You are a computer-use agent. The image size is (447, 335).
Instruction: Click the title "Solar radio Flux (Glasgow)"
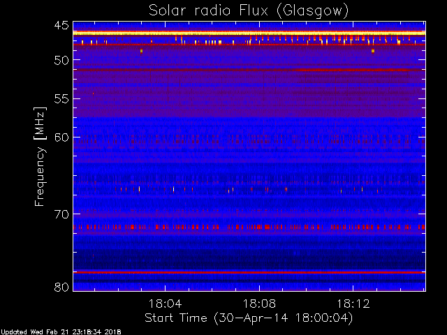249,11
